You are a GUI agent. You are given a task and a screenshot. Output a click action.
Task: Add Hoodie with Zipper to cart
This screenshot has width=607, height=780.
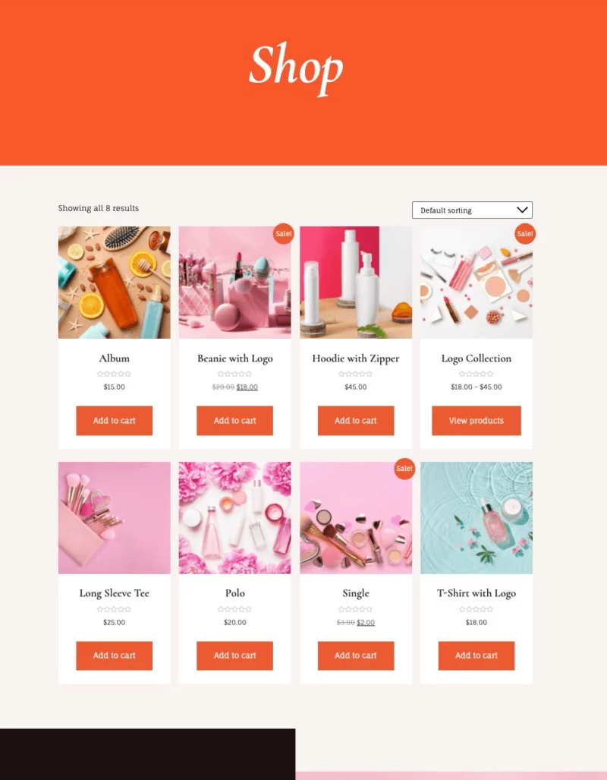(356, 420)
